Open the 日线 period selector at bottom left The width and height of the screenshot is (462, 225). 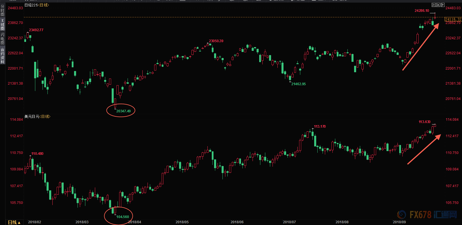(14, 222)
